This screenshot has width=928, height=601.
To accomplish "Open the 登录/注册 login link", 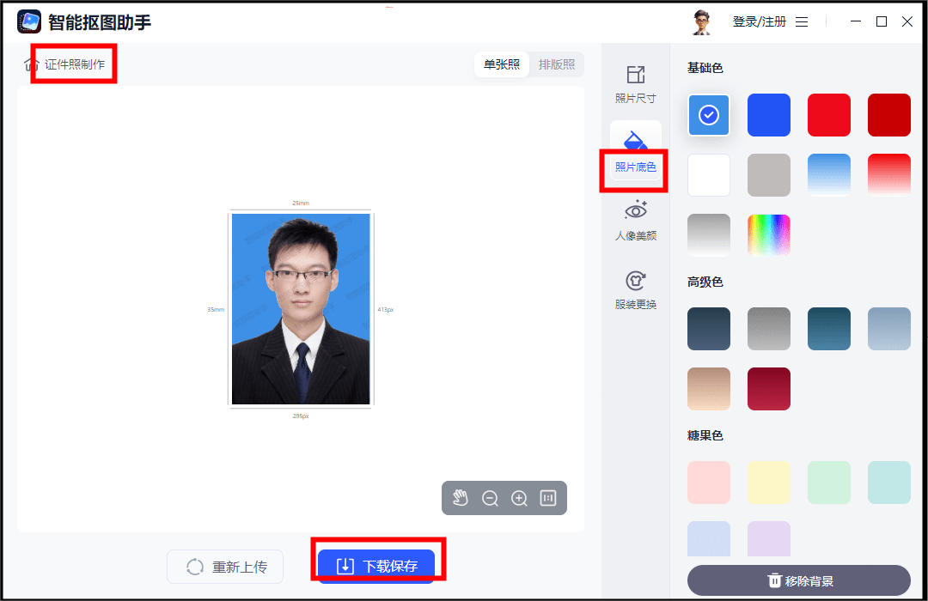I will [x=760, y=21].
